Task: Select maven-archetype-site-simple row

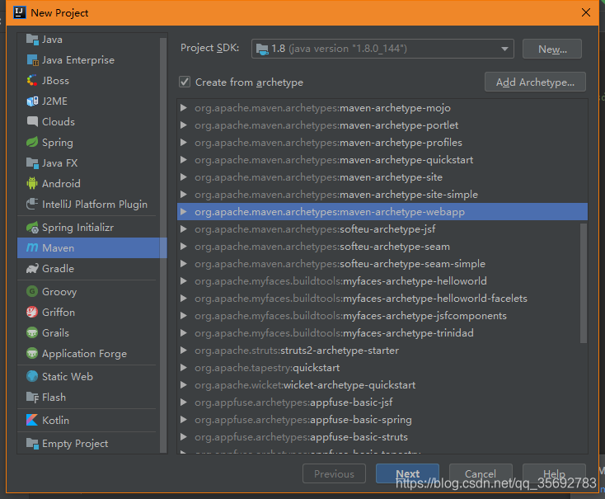Action: (x=382, y=195)
